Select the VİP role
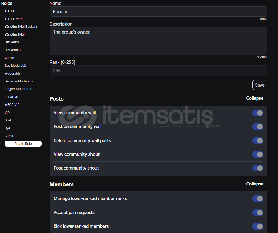The image size is (278, 233). click(7, 112)
